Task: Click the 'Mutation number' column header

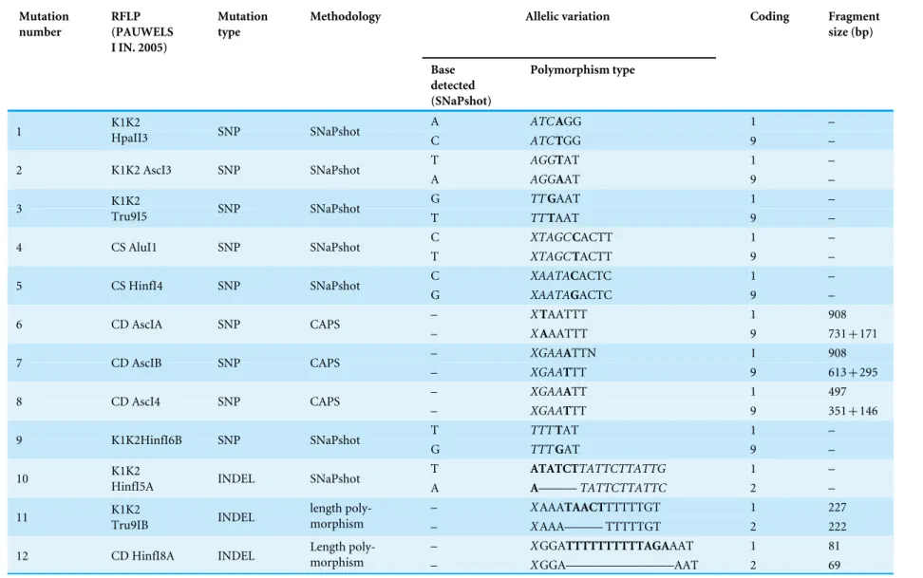Action: point(44,24)
